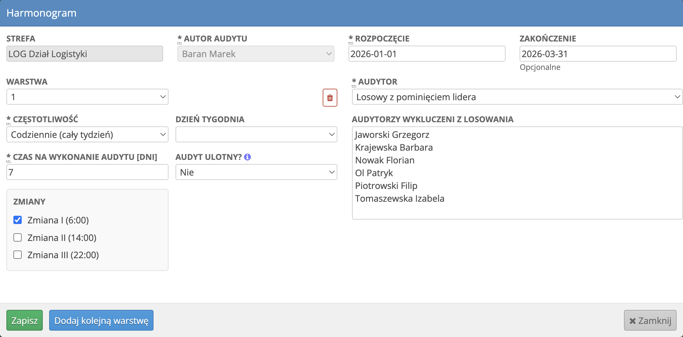683x337 pixels.
Task: Check the Zmiana II (14:00) checkbox
Action: [x=18, y=237]
